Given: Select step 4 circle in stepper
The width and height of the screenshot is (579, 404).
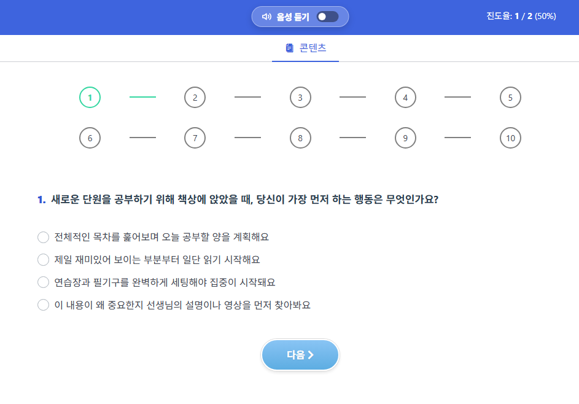Looking at the screenshot, I should point(405,98).
